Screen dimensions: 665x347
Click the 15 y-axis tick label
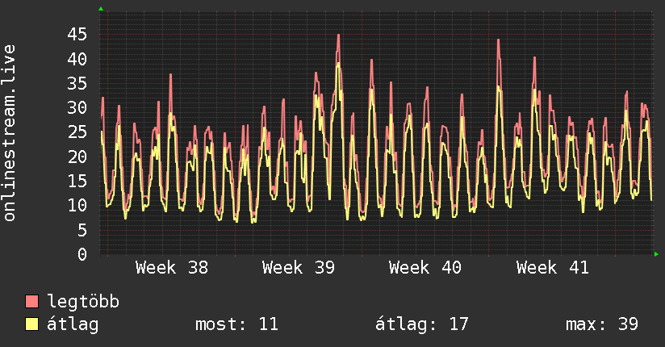click(77, 181)
